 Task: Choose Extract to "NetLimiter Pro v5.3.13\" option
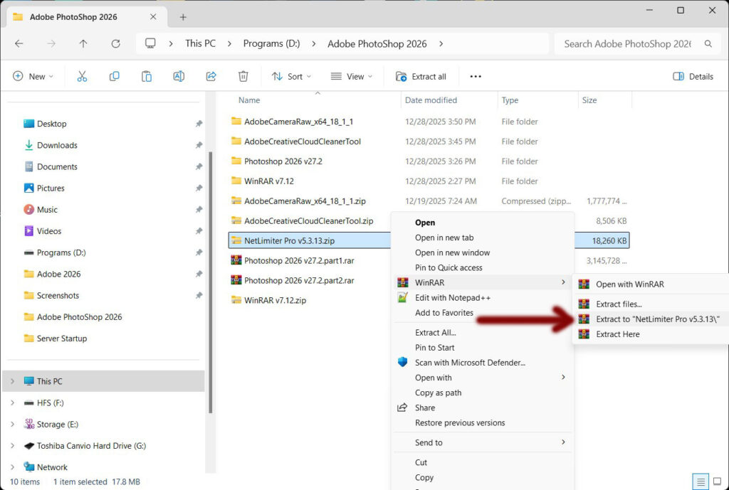click(x=656, y=319)
